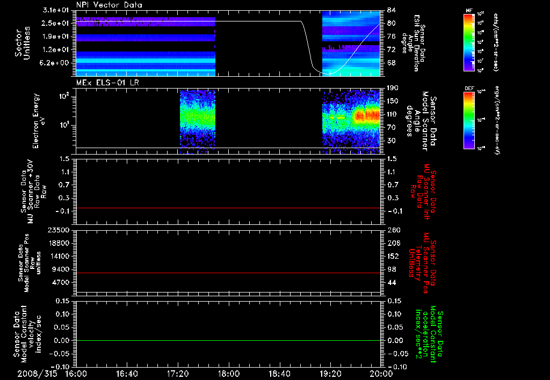The width and height of the screenshot is (550, 380).
Task: Click the '14100' scanner position tick label
Action: [59, 256]
